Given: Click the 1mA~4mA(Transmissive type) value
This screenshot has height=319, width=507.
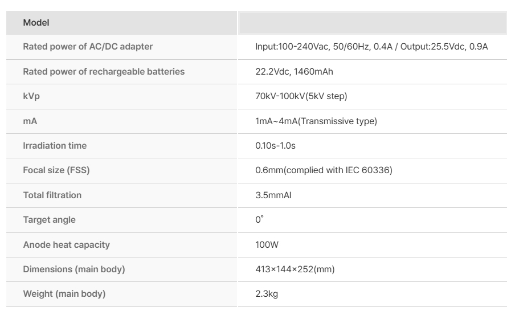Looking at the screenshot, I should tap(316, 121).
